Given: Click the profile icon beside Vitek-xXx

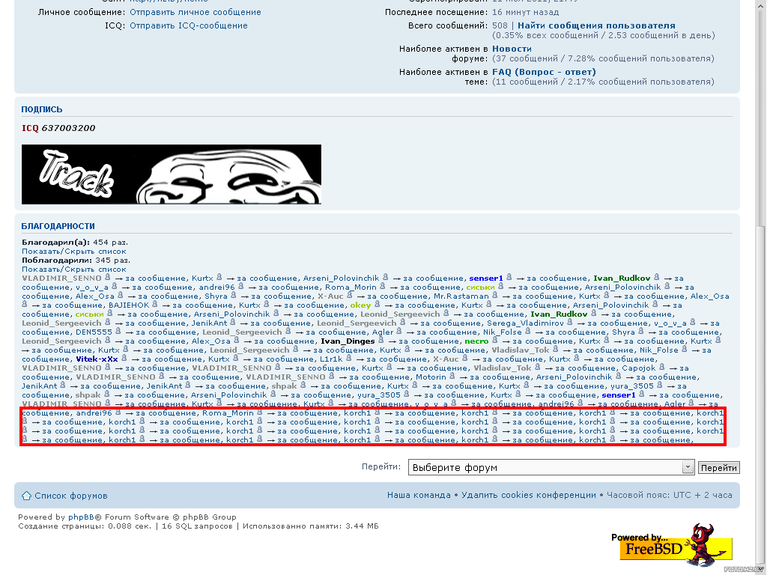Looking at the screenshot, I should point(124,358).
